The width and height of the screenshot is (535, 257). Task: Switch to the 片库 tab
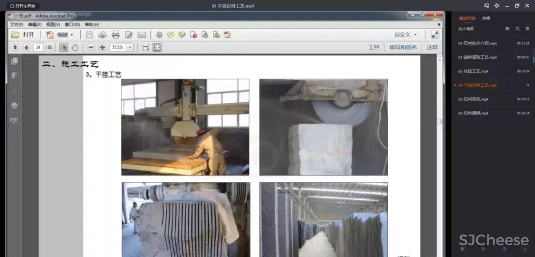tap(486, 18)
